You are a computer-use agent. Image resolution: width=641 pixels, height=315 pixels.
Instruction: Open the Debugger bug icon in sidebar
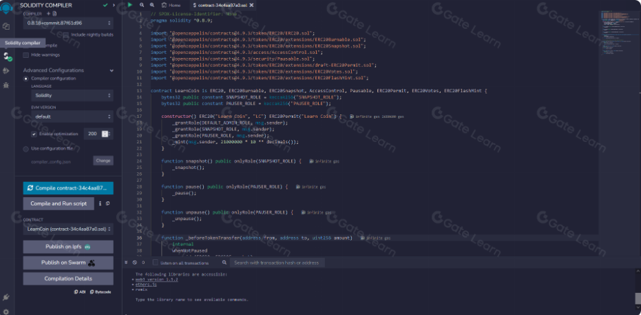coord(6,85)
